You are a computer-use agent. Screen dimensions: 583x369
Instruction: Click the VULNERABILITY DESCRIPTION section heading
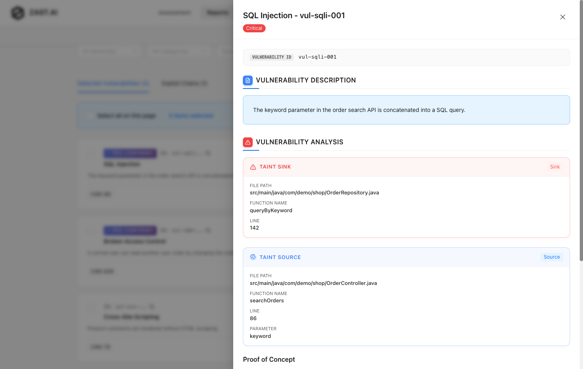pyautogui.click(x=306, y=80)
